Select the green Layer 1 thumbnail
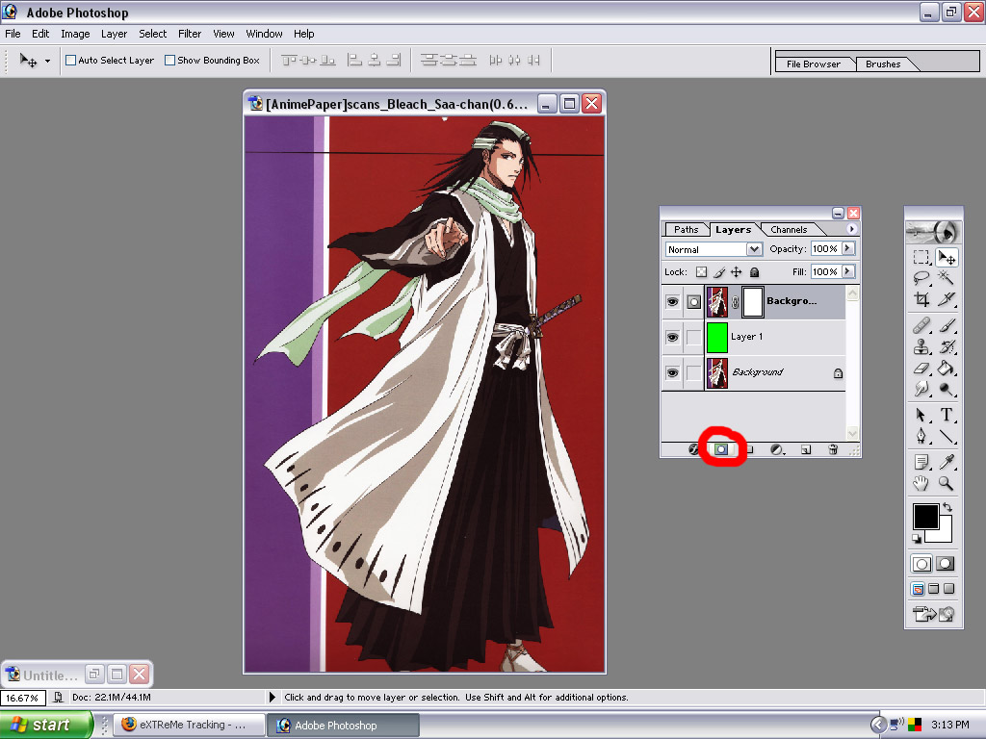 716,338
